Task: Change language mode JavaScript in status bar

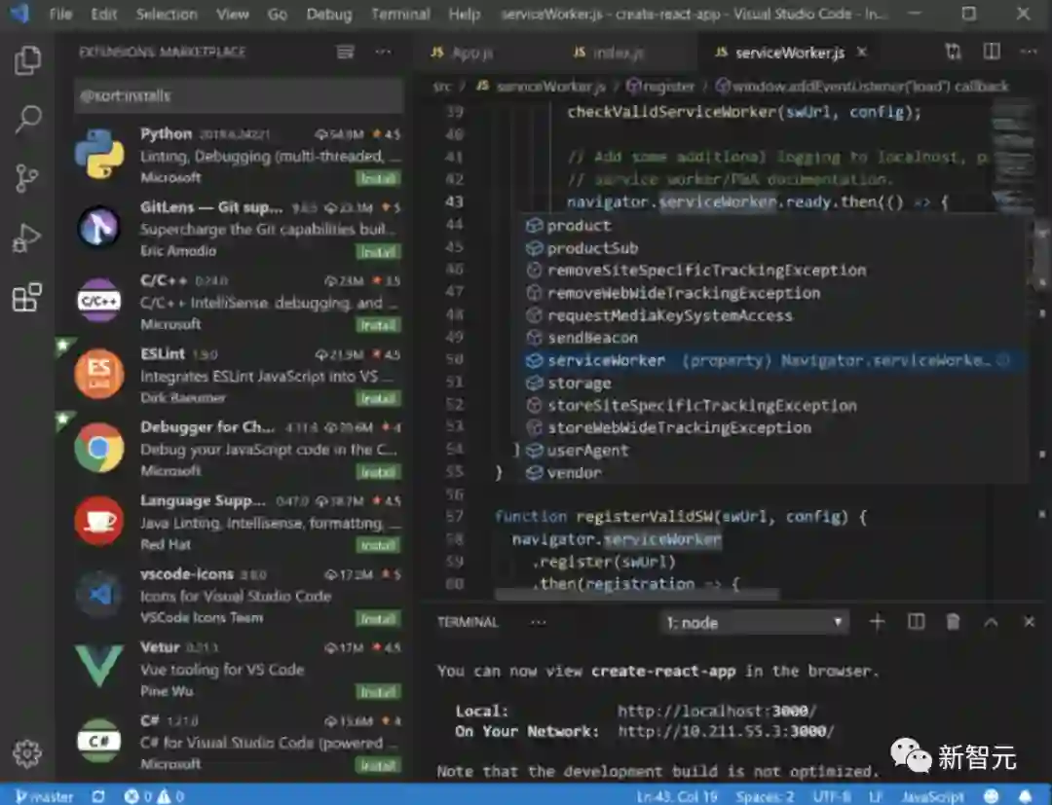Action: click(x=933, y=796)
